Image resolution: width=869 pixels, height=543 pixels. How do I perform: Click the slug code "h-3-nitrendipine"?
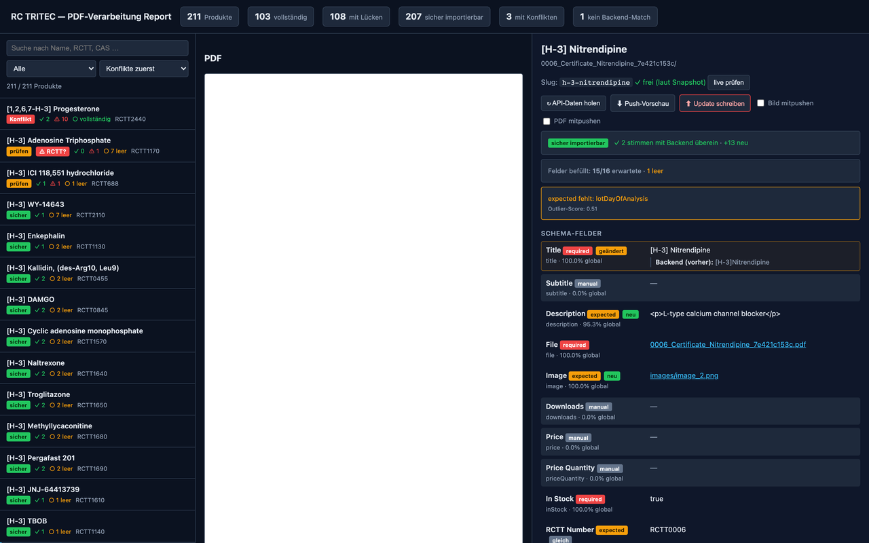pos(595,83)
